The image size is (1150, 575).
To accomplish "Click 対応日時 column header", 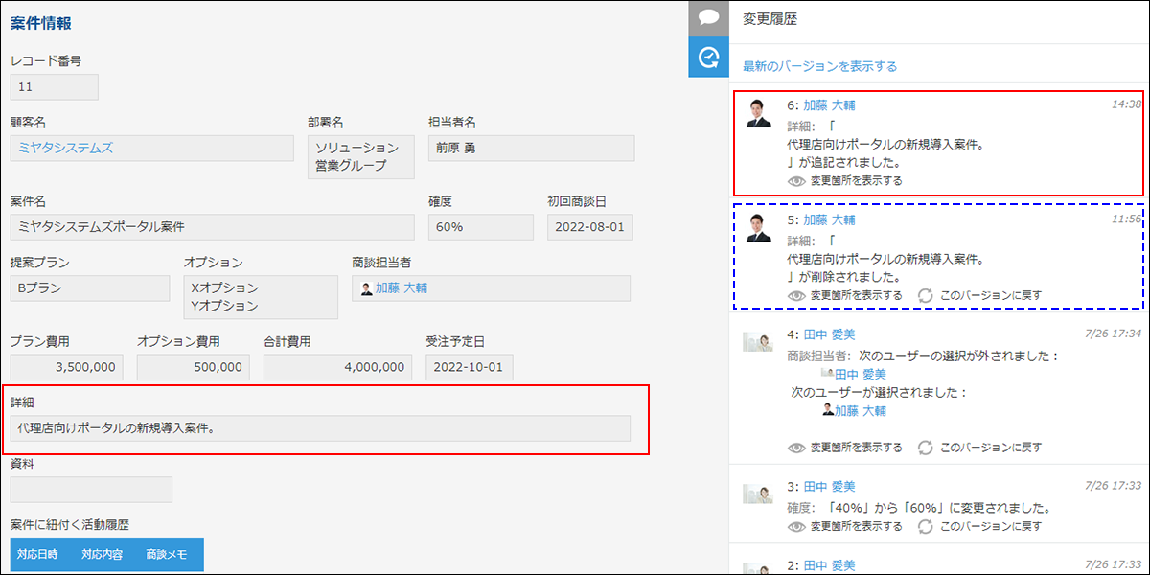I will [x=37, y=554].
